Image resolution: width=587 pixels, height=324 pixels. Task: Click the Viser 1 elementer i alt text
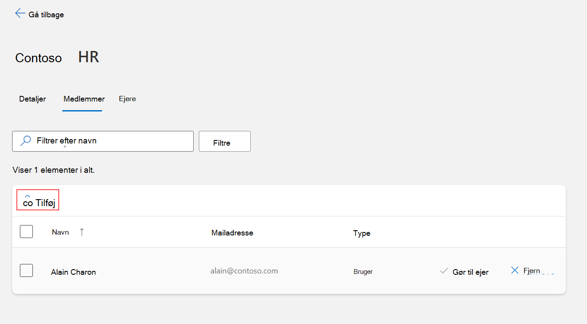(54, 170)
